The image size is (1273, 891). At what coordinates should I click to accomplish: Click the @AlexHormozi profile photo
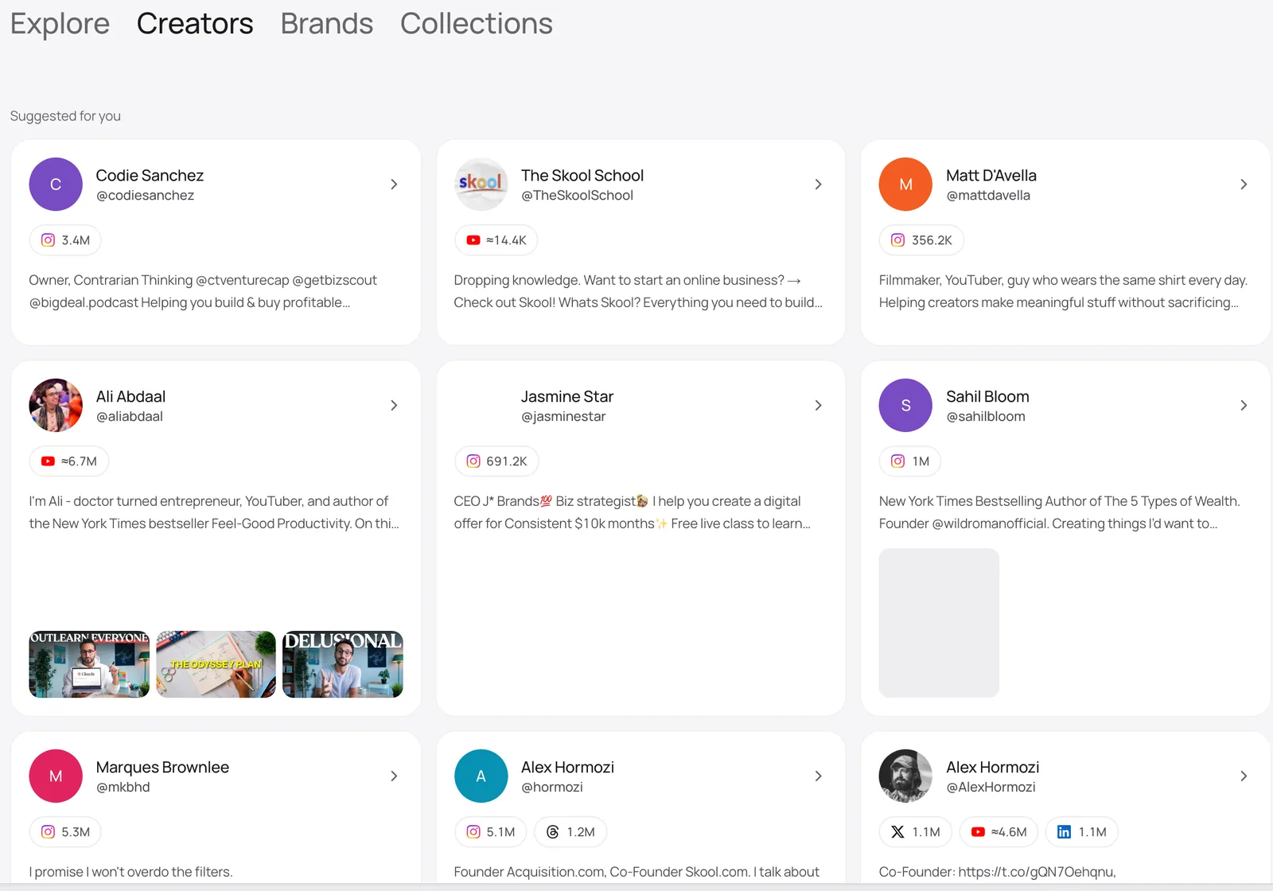tap(905, 776)
